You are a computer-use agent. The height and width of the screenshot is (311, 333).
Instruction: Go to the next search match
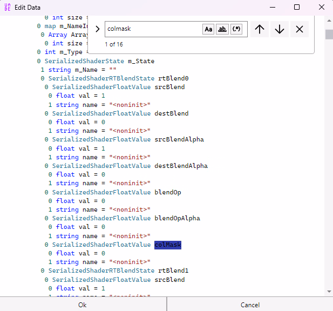[x=279, y=29]
